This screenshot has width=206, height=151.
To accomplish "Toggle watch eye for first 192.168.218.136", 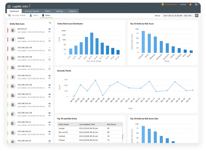I will point(49,48).
